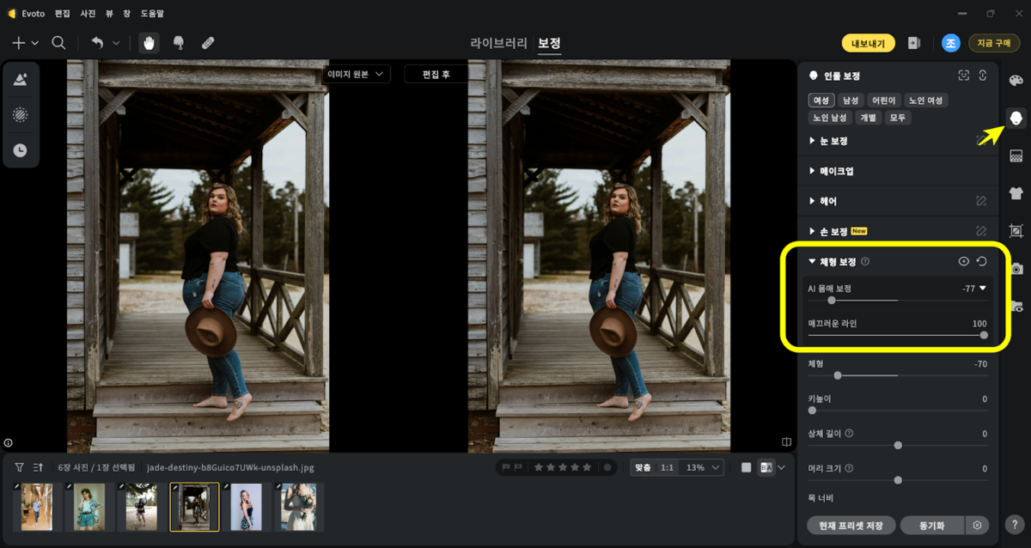
Task: Reset the 체형 보정 section
Action: [982, 261]
